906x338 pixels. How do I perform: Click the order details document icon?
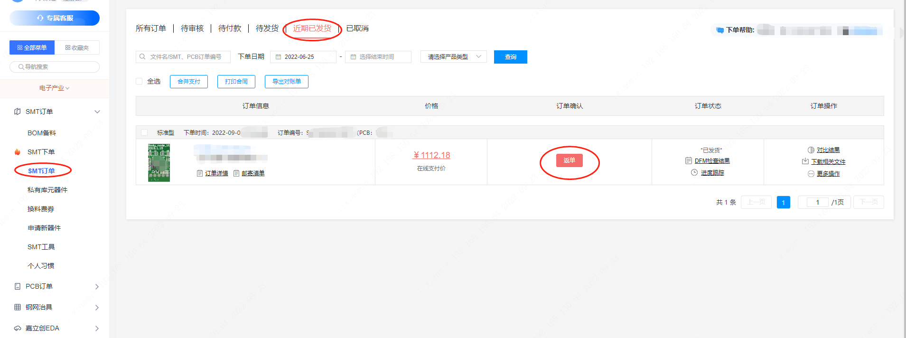[200, 173]
